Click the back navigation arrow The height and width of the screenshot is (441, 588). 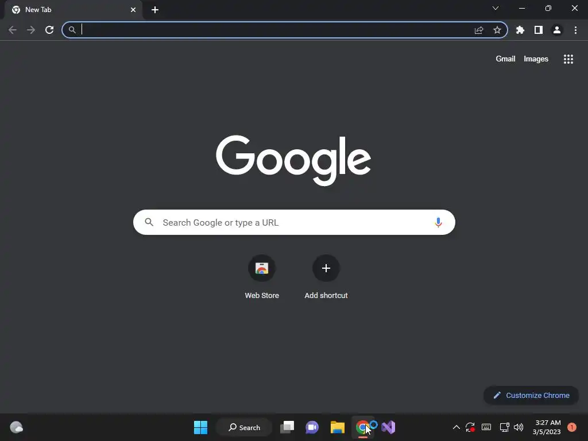(13, 30)
